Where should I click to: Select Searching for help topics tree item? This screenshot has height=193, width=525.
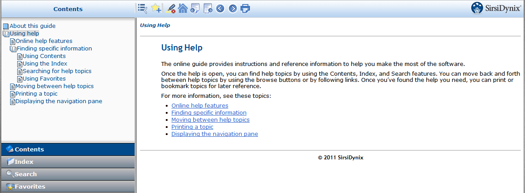(x=57, y=71)
